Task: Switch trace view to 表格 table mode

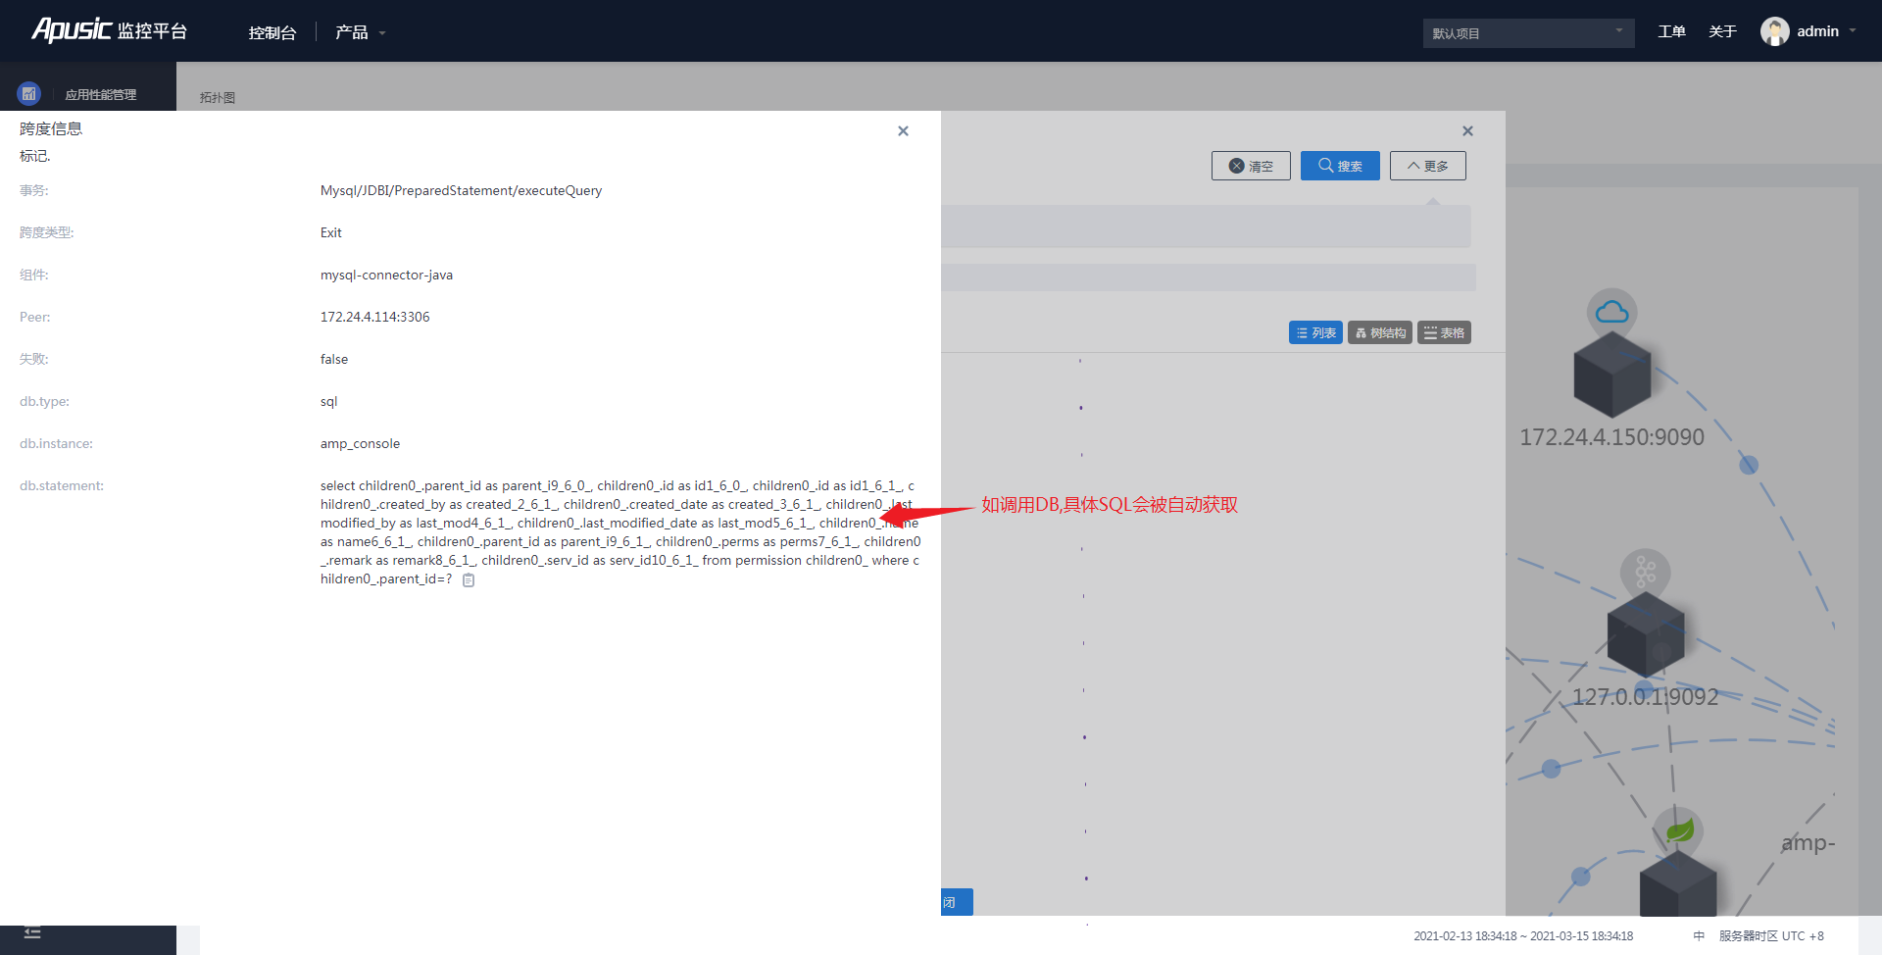Action: pyautogui.click(x=1444, y=333)
